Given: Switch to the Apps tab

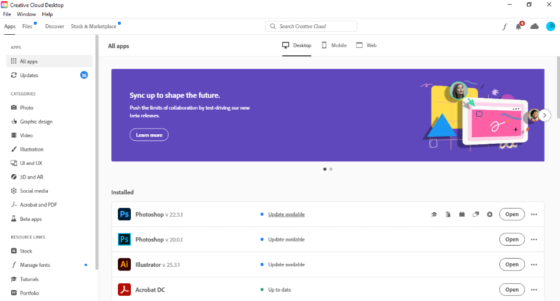Looking at the screenshot, I should 9,27.
